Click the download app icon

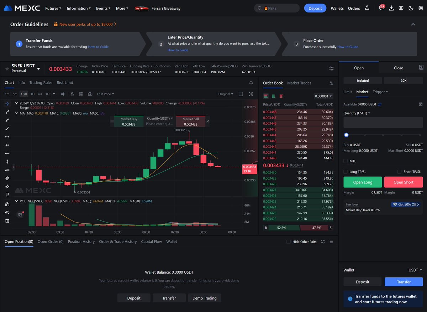click(391, 8)
